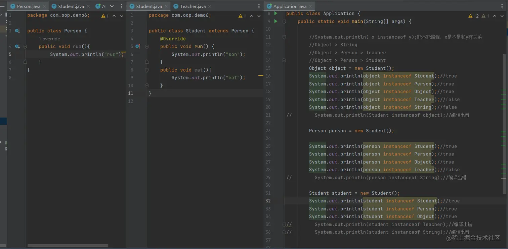Click the overrides gutter icon next to Student run()
508x249 pixels.
tap(138, 47)
